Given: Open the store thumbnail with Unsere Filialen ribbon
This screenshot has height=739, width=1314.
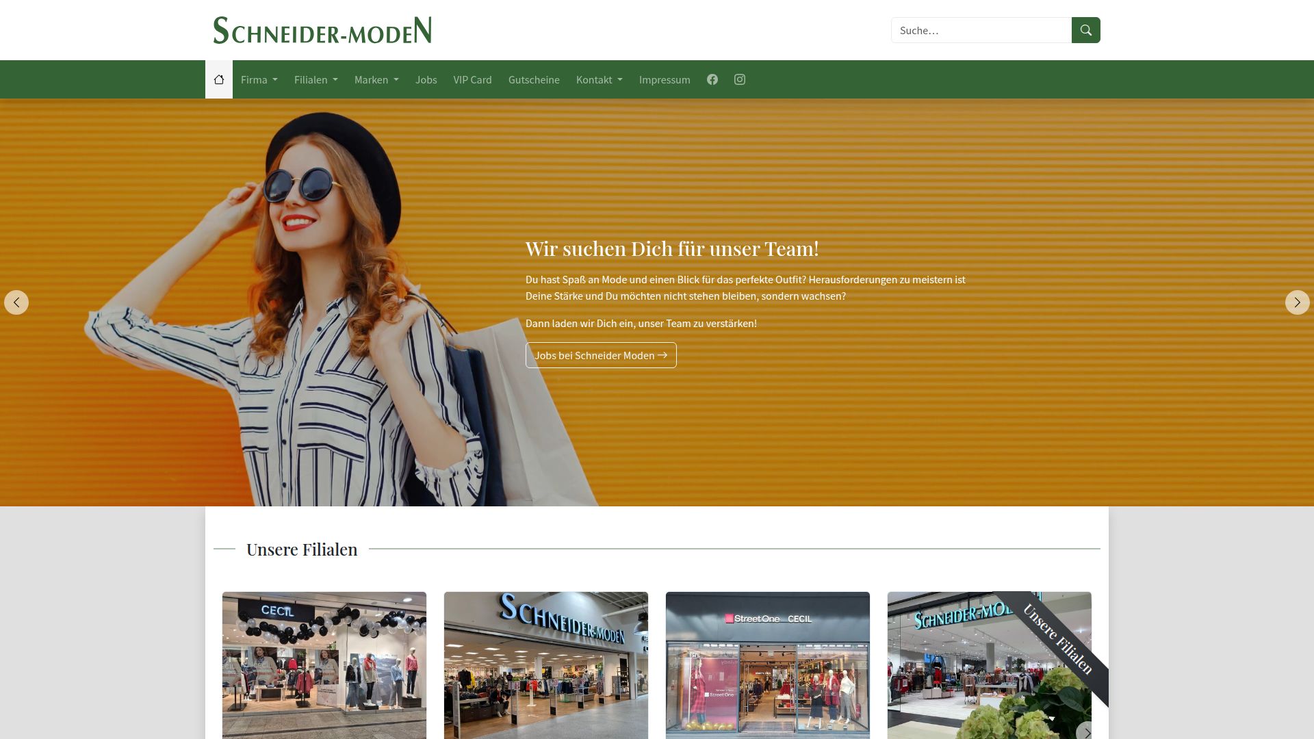Looking at the screenshot, I should tap(990, 665).
